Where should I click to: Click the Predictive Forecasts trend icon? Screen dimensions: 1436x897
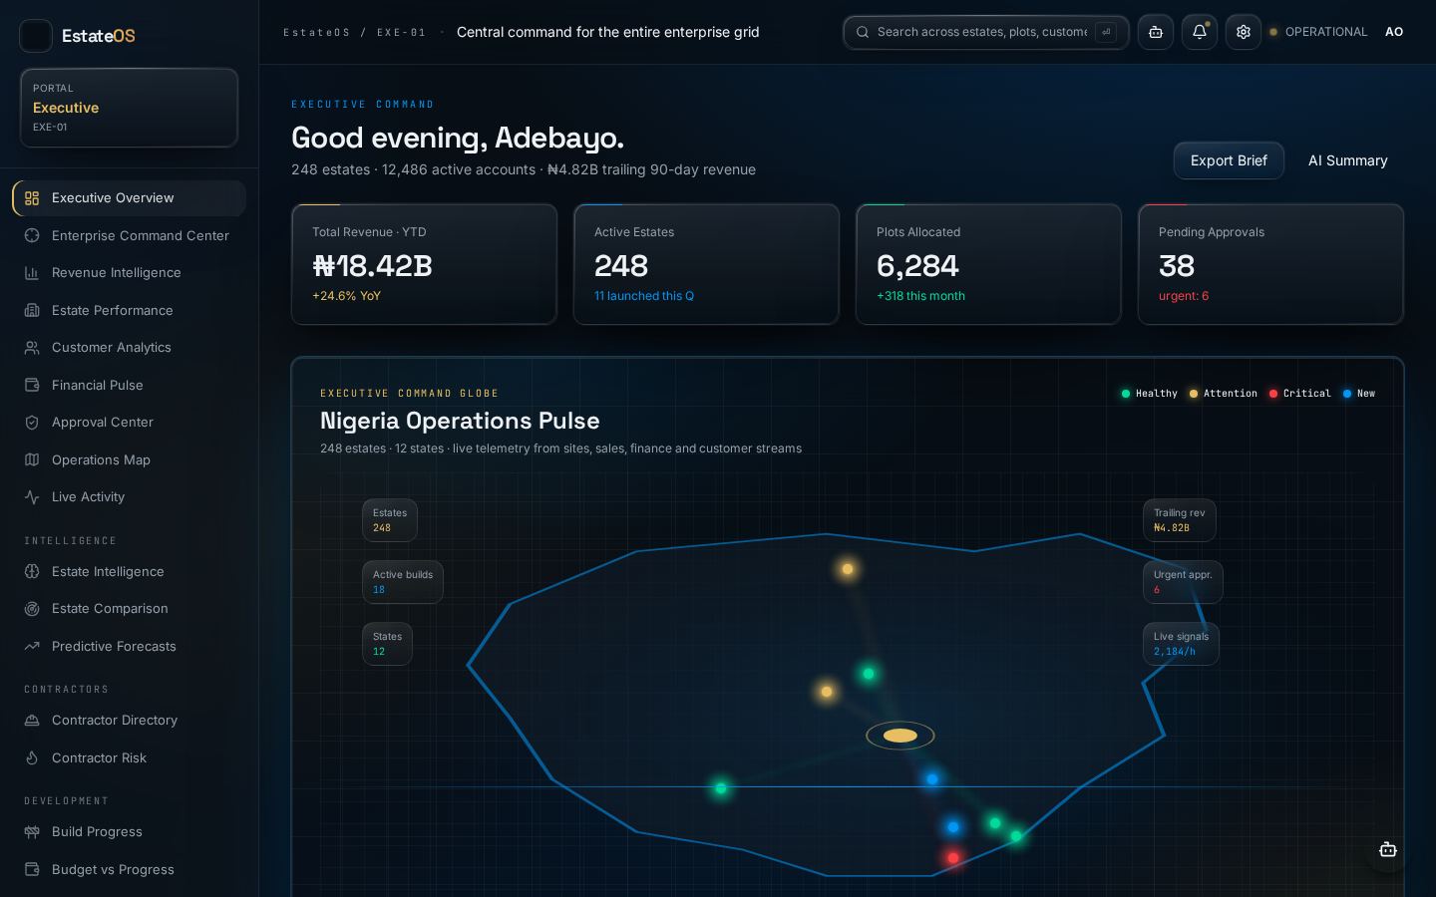32,646
